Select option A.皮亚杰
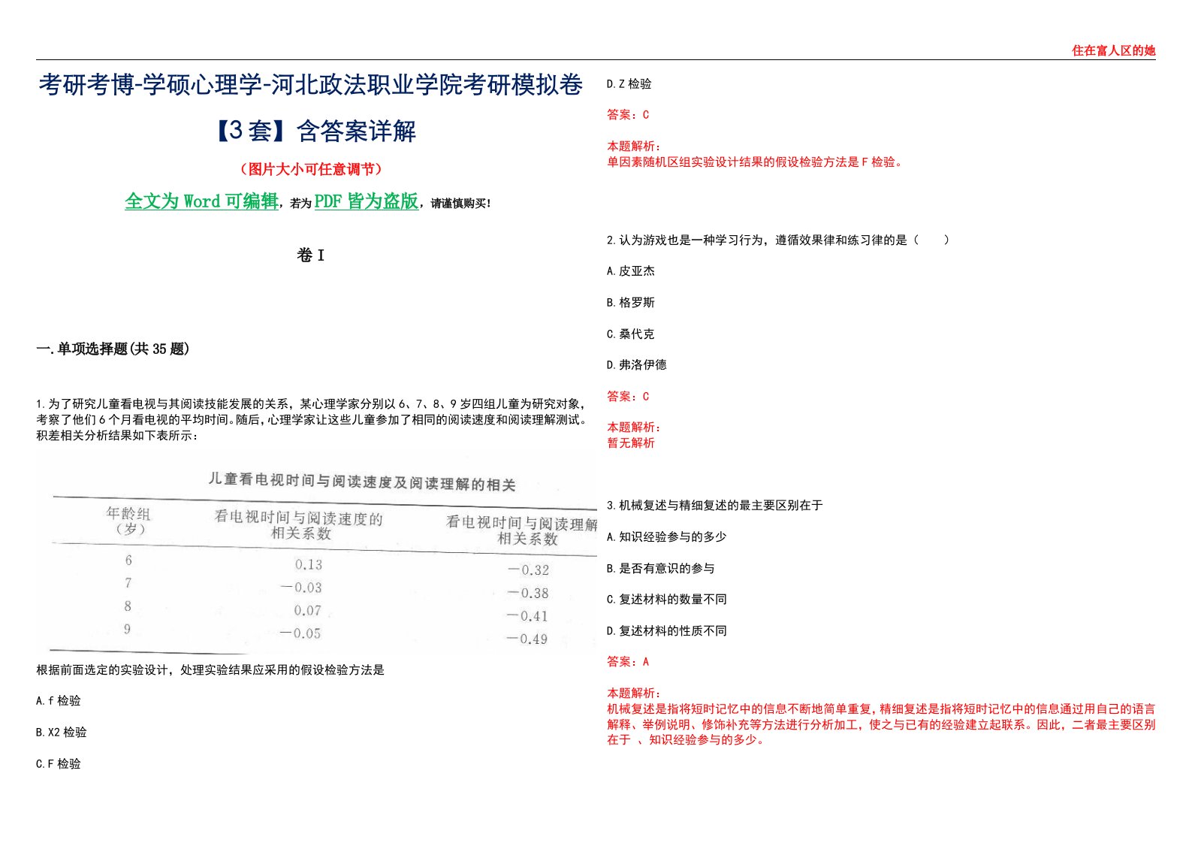The image size is (1192, 843). (x=631, y=271)
